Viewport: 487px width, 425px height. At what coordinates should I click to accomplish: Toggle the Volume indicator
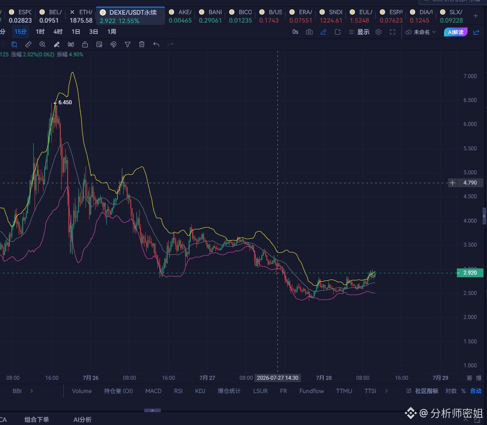click(82, 391)
